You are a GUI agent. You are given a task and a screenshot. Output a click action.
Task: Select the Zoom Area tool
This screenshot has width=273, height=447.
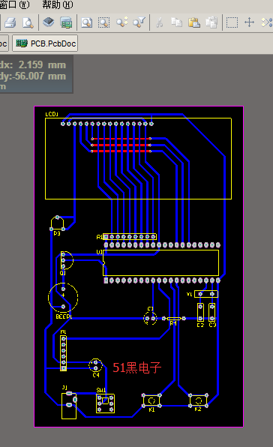[x=104, y=22]
